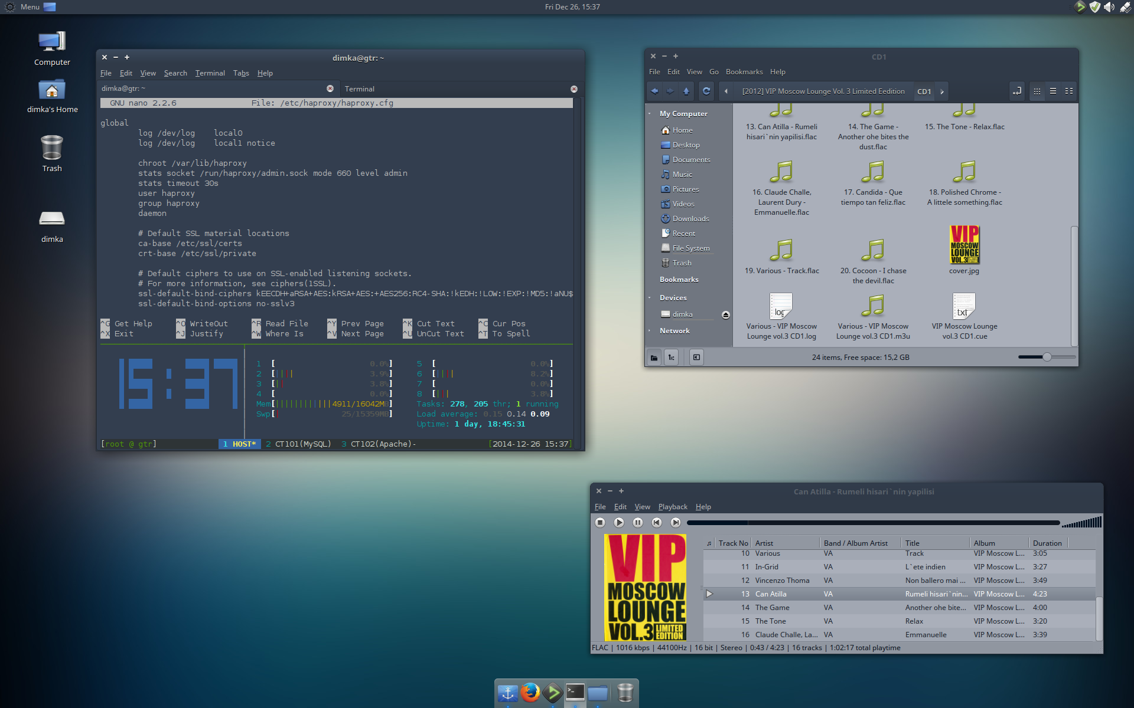Switch file manager to compact view
1134x708 pixels.
tap(1069, 91)
